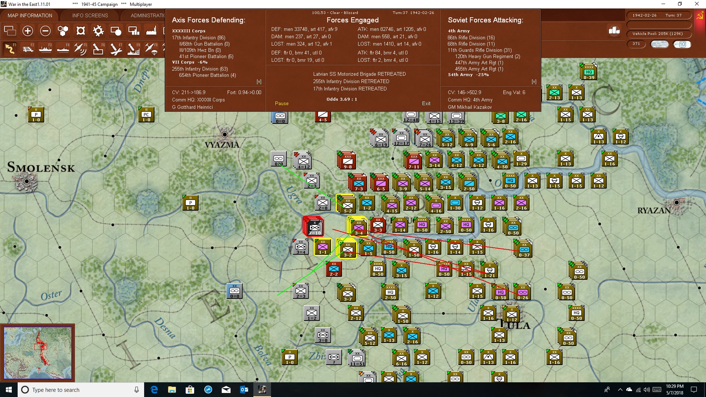Click the ground condition indicator showing 10

(682, 44)
